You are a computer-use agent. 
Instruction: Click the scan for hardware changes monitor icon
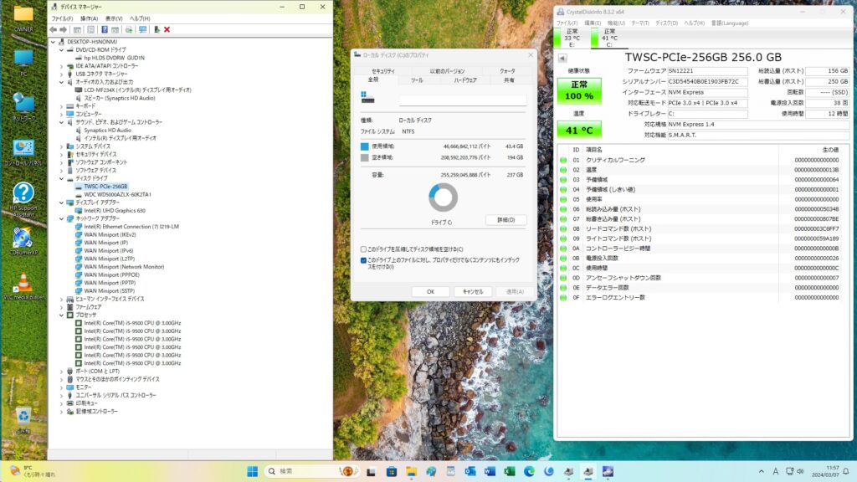[142, 29]
